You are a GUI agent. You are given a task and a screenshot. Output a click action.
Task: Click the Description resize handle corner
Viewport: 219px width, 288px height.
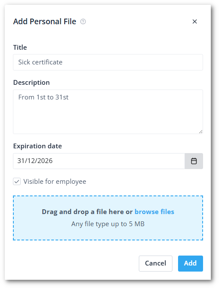pyautogui.click(x=201, y=131)
